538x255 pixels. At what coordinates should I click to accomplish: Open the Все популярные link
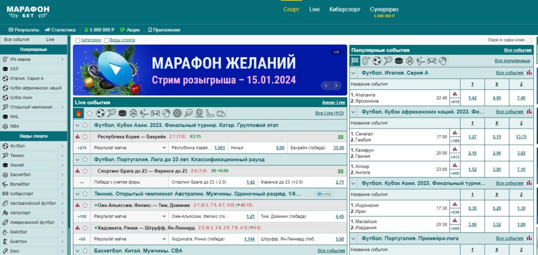point(512,61)
